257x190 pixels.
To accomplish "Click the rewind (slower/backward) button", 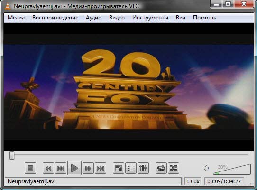I will [48, 168].
